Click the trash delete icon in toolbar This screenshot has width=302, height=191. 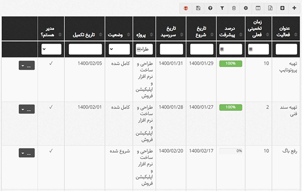[234, 8]
